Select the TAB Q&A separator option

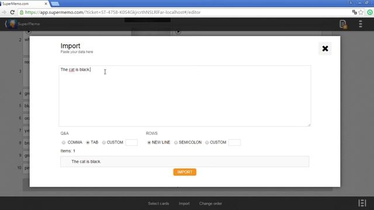click(x=88, y=142)
